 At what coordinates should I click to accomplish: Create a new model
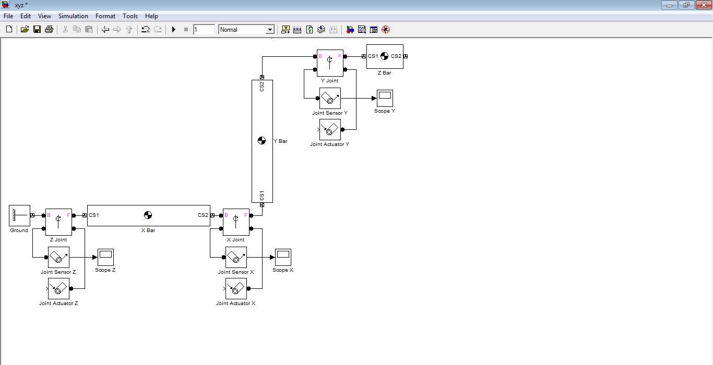coord(8,29)
